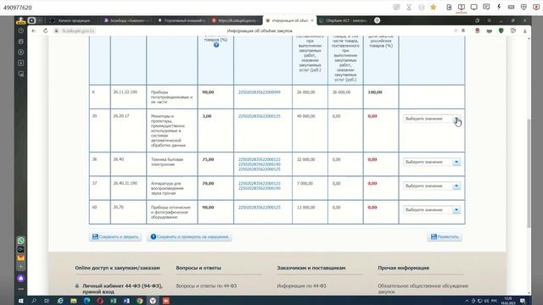Image resolution: width=543 pixels, height=305 pixels.
Task: Open Информация по 44-ФЗ footer link
Action: (x=301, y=286)
